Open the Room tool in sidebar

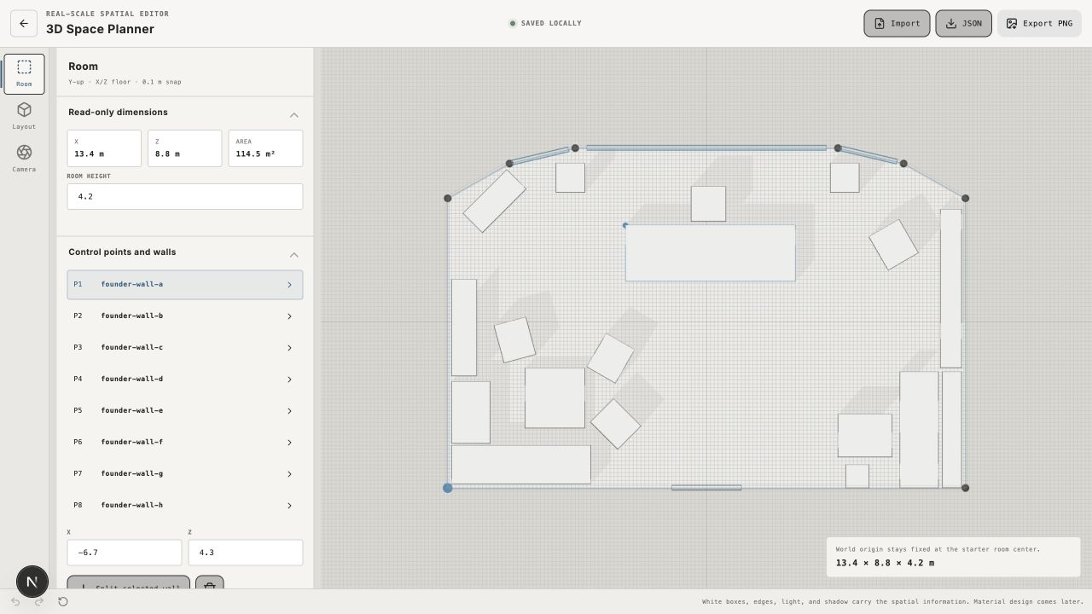tap(24, 74)
